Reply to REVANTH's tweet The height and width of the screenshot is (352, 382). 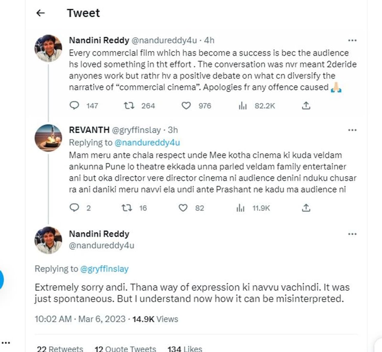(x=74, y=208)
